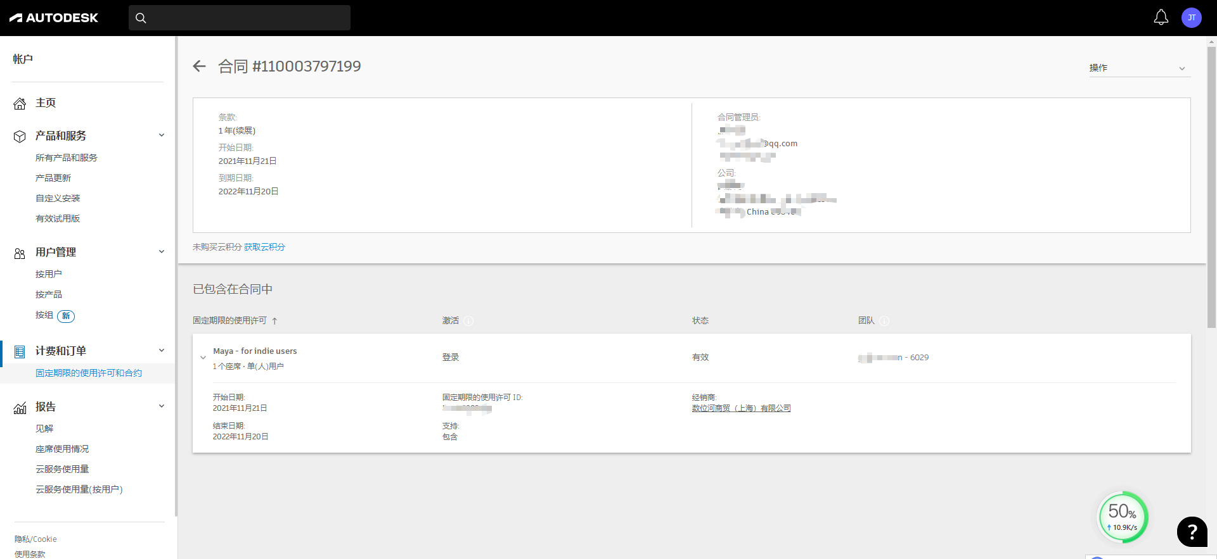Screen dimensions: 1217x559
Task: Open 按组 view
Action: pos(44,315)
